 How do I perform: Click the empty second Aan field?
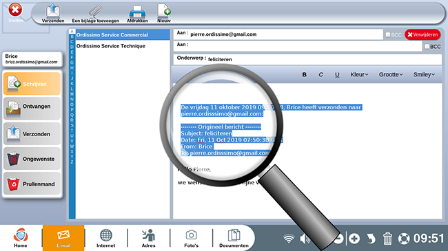(x=298, y=46)
